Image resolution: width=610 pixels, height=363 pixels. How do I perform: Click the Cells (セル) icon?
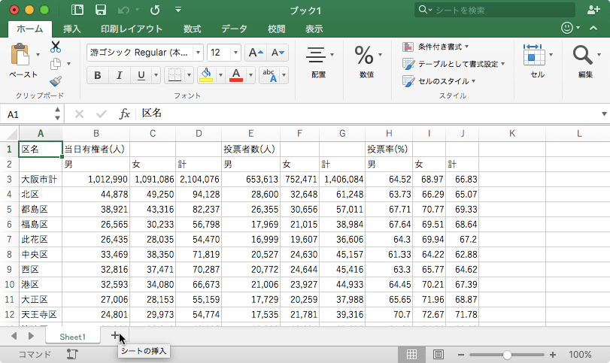click(x=534, y=54)
